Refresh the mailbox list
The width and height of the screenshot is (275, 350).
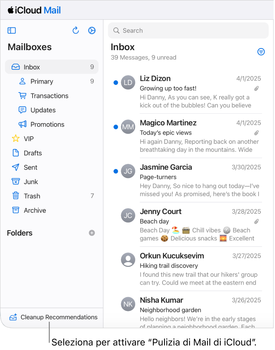75,30
